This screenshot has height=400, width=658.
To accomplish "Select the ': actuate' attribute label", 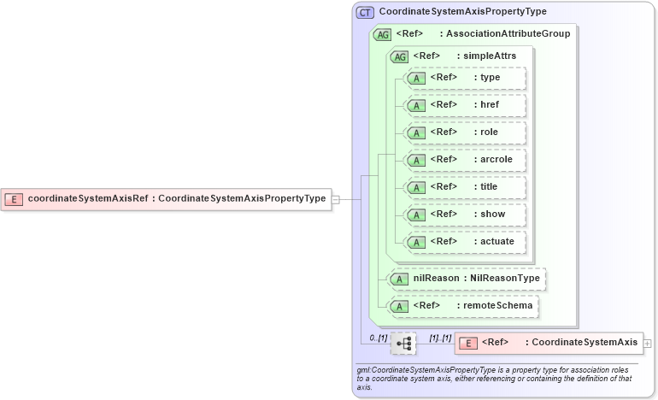I will [494, 241].
